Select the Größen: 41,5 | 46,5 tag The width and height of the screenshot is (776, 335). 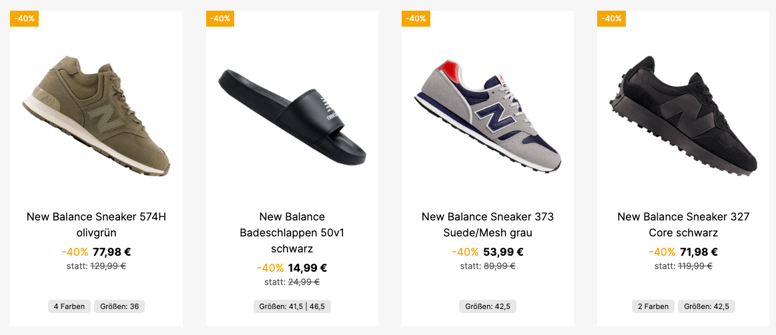292,306
